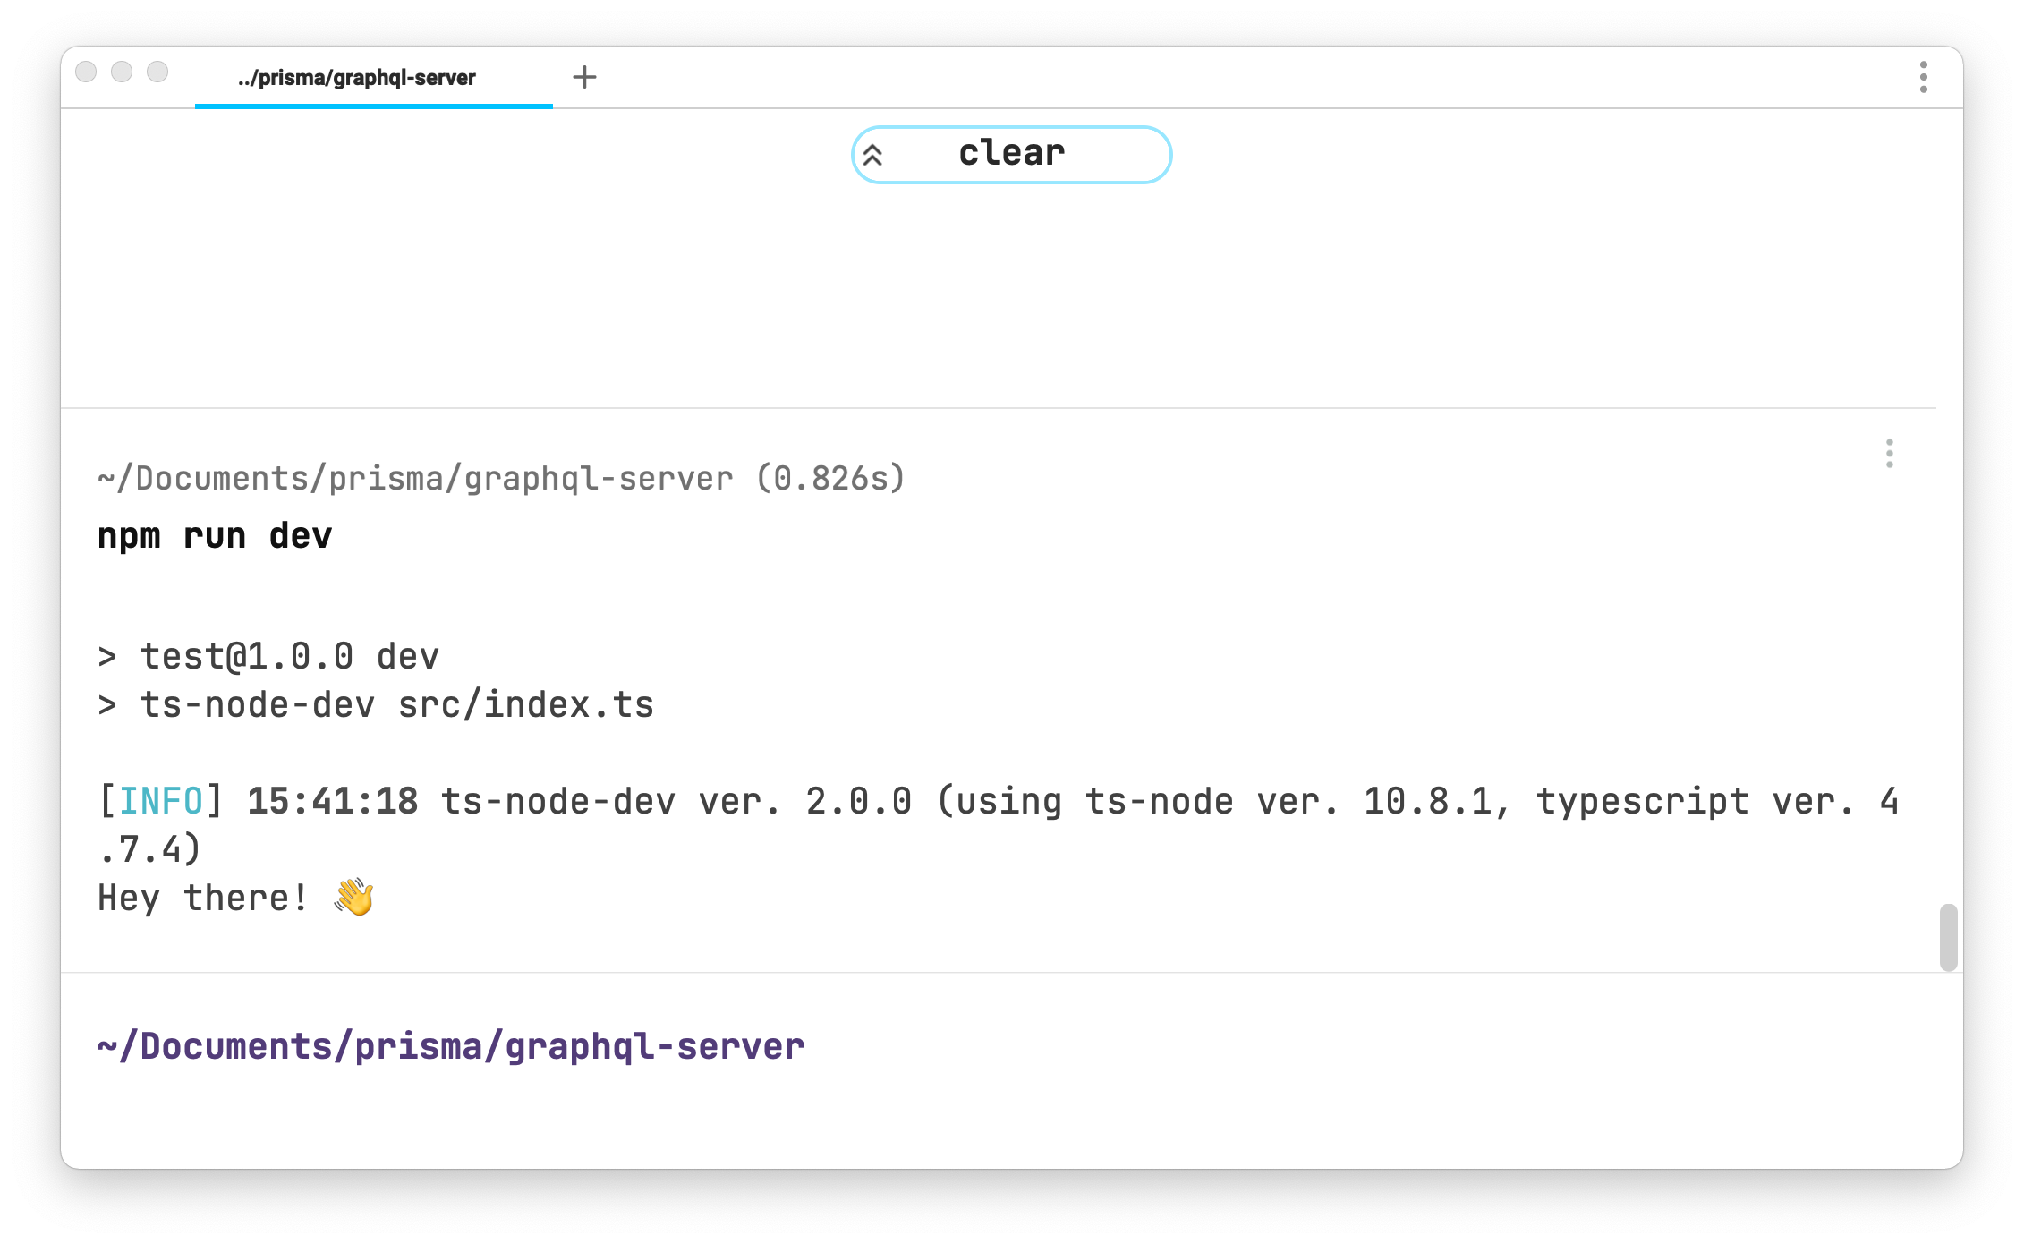The height and width of the screenshot is (1244, 2024).
Task: Click the gray block header path with 0.826s
Action: point(501,479)
